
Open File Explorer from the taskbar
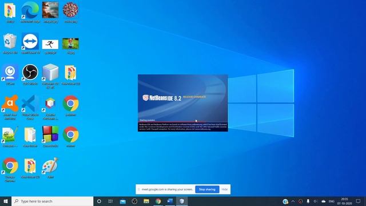point(146,201)
